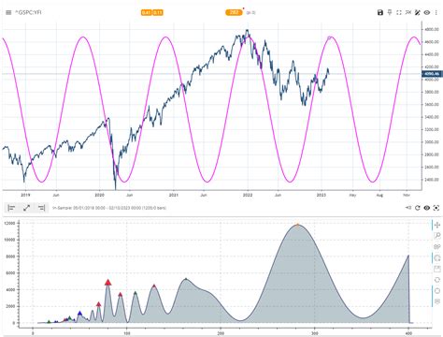Select the Wheel Zoom tool
Image resolution: width=443 pixels, height=337 pixels.
pos(437,247)
